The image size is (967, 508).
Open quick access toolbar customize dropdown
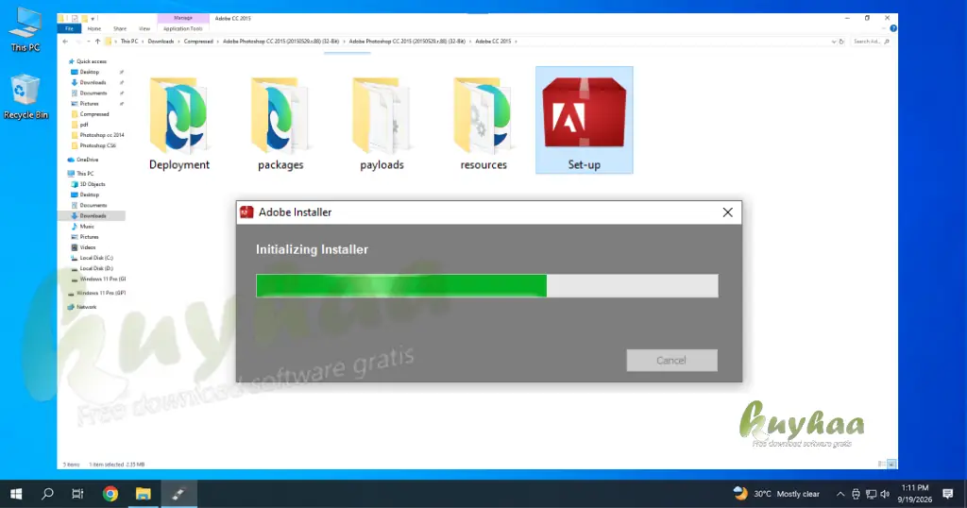tap(93, 19)
